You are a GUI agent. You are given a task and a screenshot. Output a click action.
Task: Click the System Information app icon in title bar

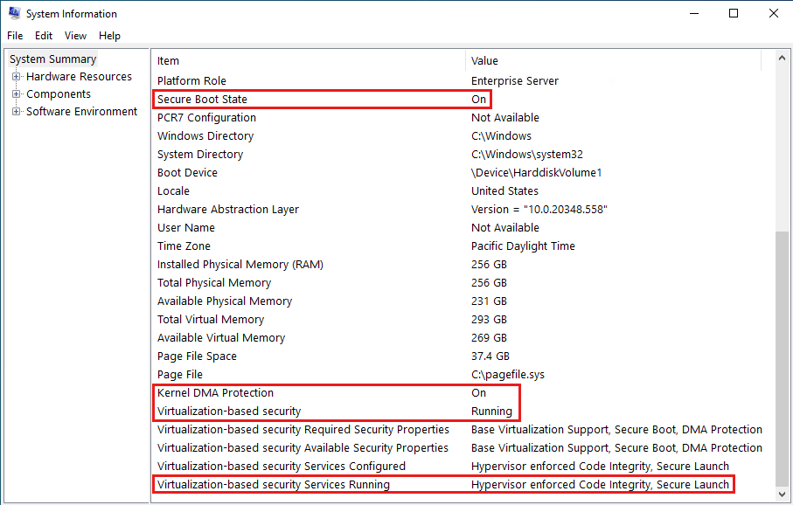pyautogui.click(x=14, y=13)
